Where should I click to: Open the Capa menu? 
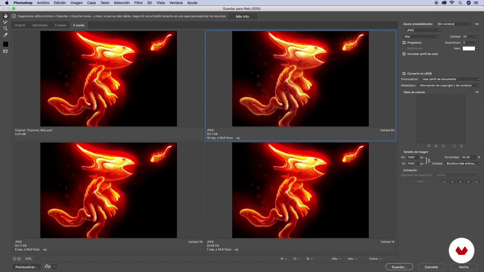(91, 3)
